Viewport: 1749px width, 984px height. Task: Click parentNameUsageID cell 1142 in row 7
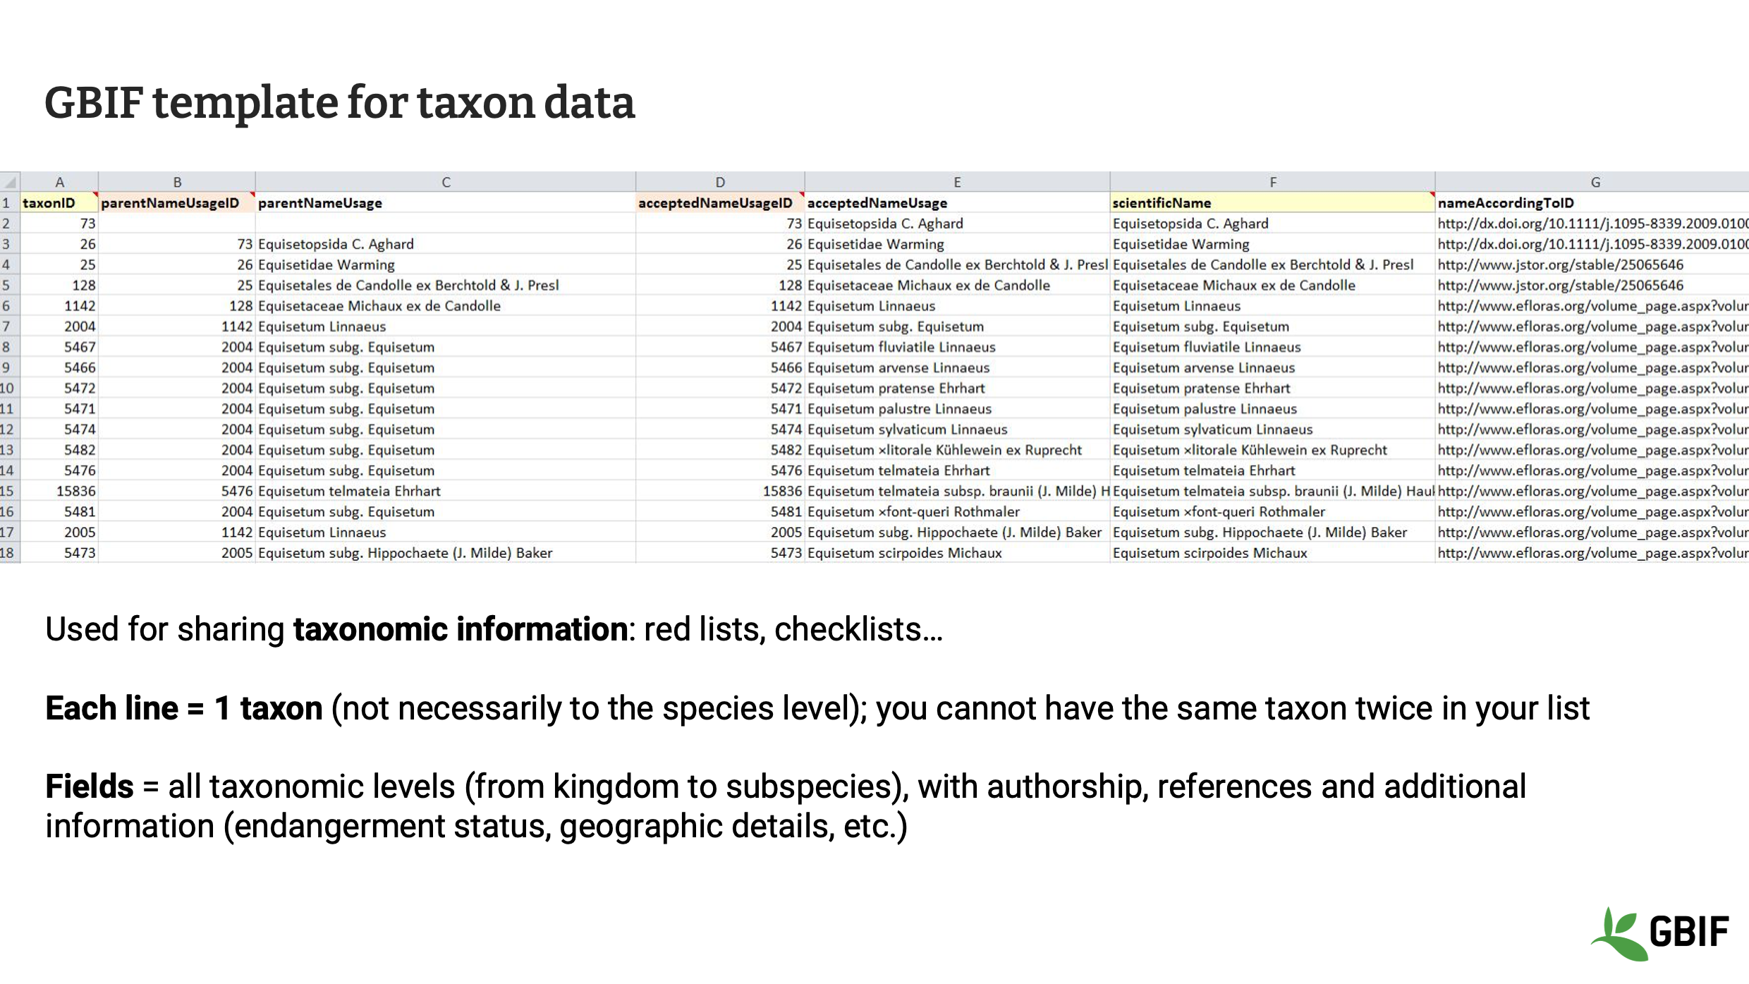point(177,326)
